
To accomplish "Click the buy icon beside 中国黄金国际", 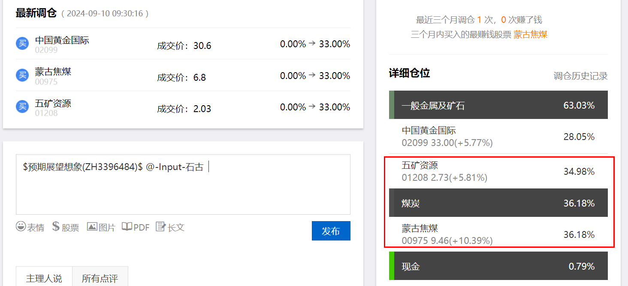I will 22,44.
